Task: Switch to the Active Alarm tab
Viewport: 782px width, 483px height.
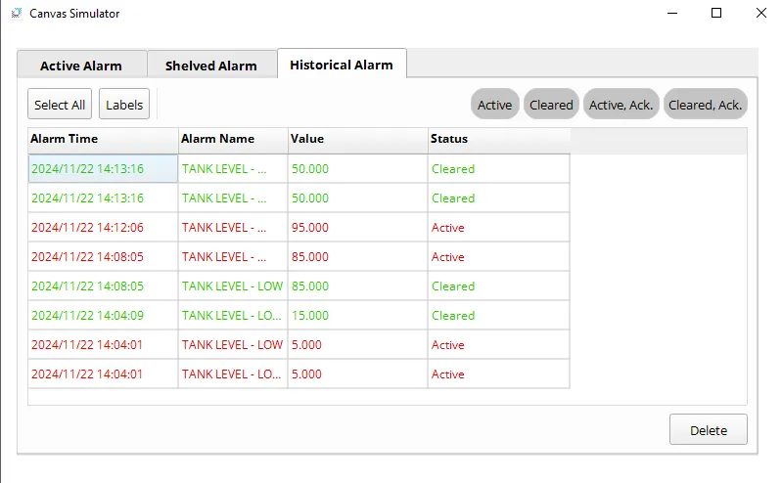Action: coord(81,66)
